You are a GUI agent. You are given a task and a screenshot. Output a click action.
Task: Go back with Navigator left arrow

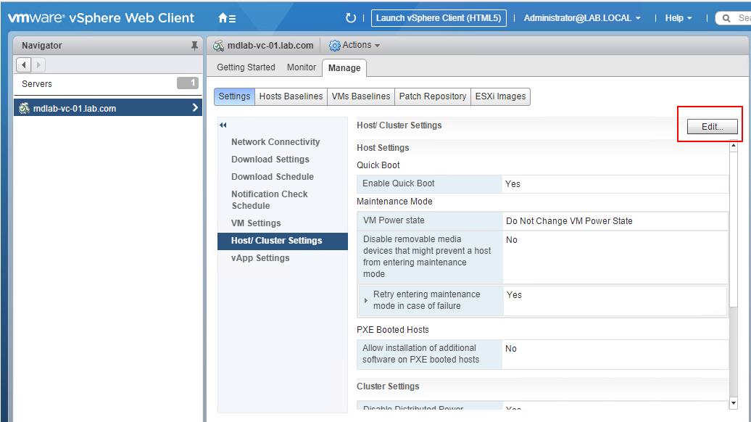(23, 65)
